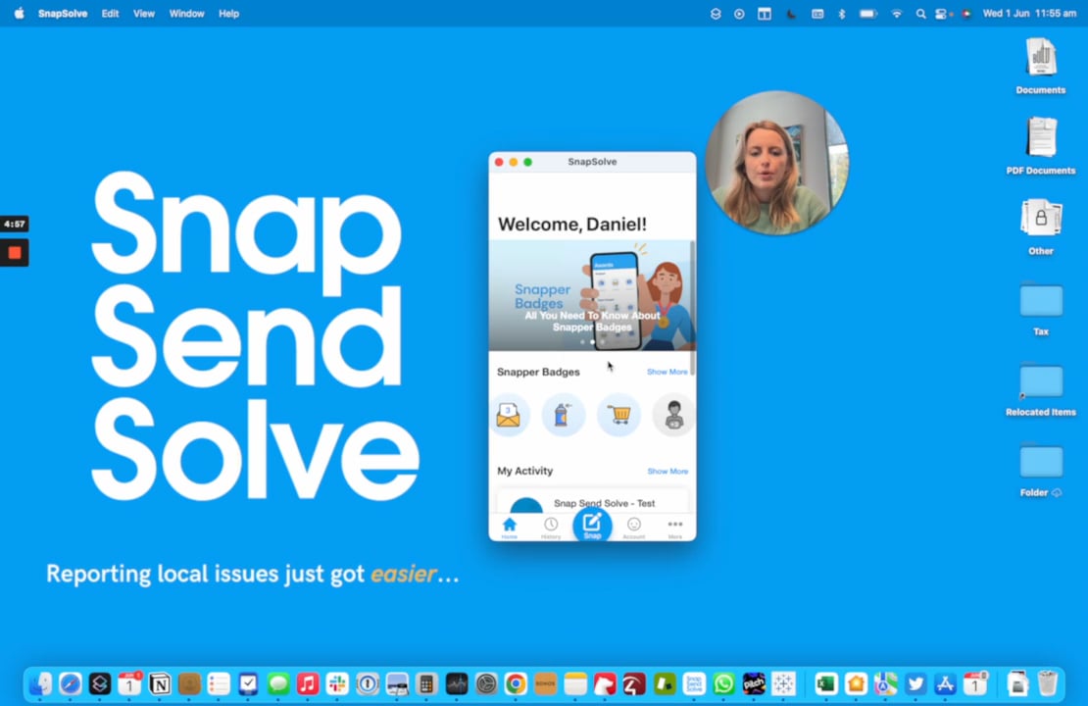Viewport: 1088px width, 706px height.
Task: Open Messages from the Dock
Action: (278, 683)
